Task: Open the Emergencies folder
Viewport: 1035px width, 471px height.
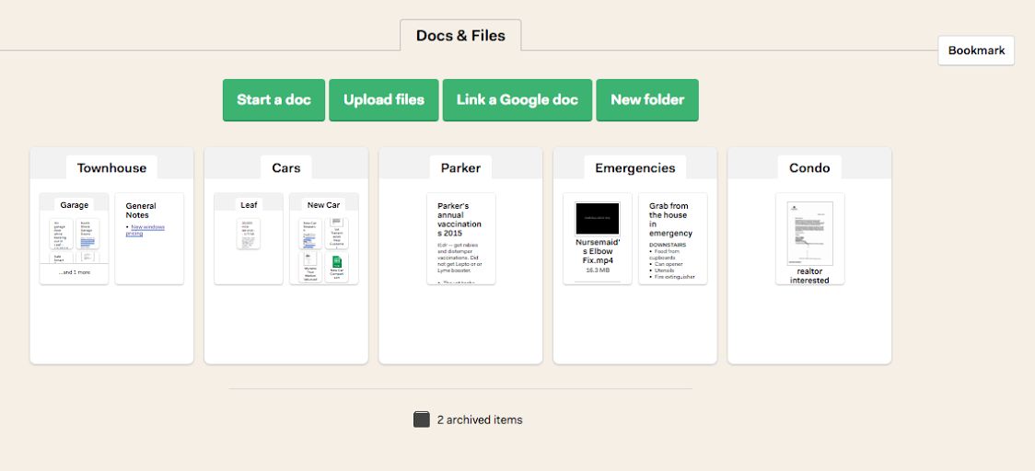Action: pos(635,168)
